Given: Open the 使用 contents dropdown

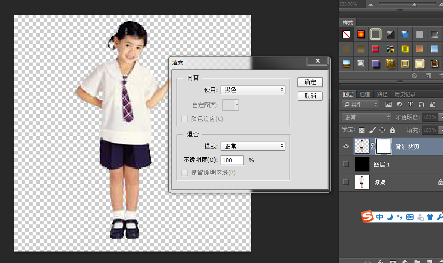Looking at the screenshot, I should pos(253,90).
